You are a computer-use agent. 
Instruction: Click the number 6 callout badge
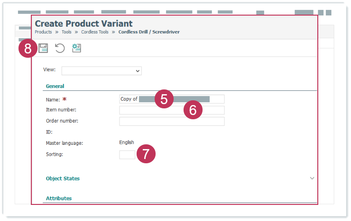pyautogui.click(x=193, y=110)
